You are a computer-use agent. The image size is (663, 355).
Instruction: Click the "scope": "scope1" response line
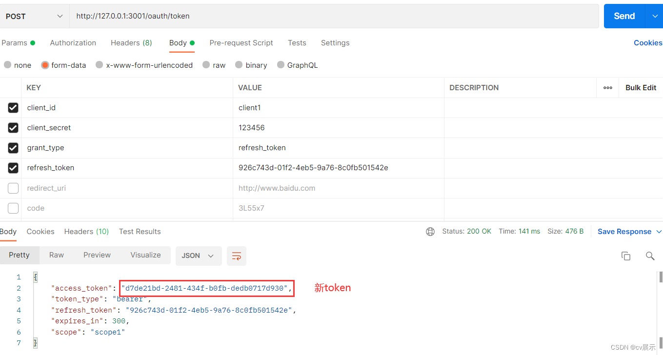pos(88,332)
